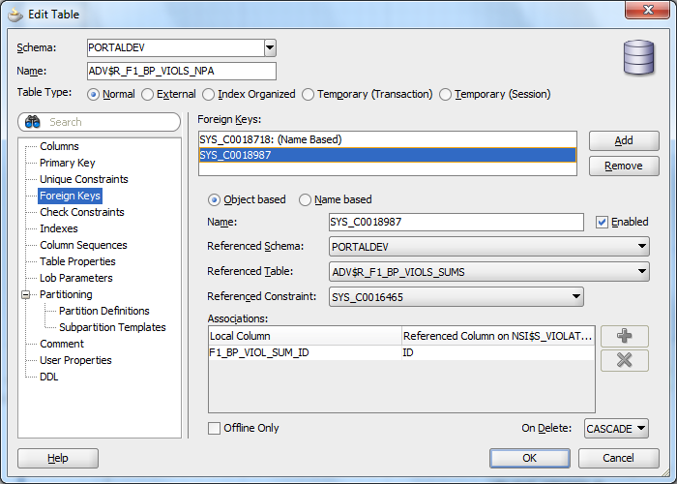Click the add association plus icon
This screenshot has height=484, width=677.
pyautogui.click(x=625, y=336)
